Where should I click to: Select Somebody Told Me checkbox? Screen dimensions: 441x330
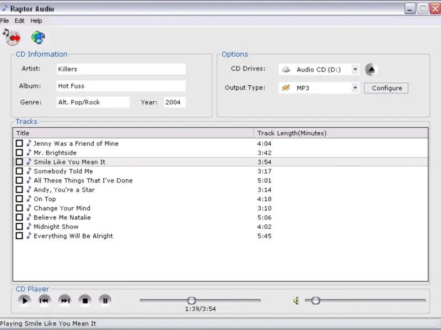[19, 171]
